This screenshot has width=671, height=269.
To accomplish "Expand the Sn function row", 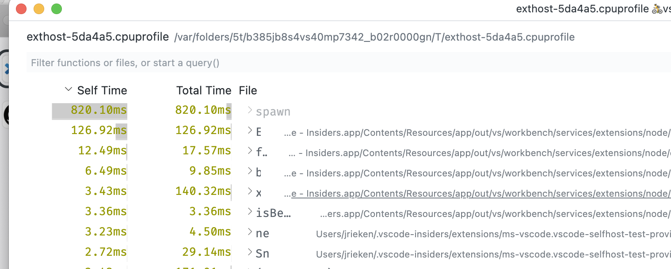I will (x=249, y=253).
